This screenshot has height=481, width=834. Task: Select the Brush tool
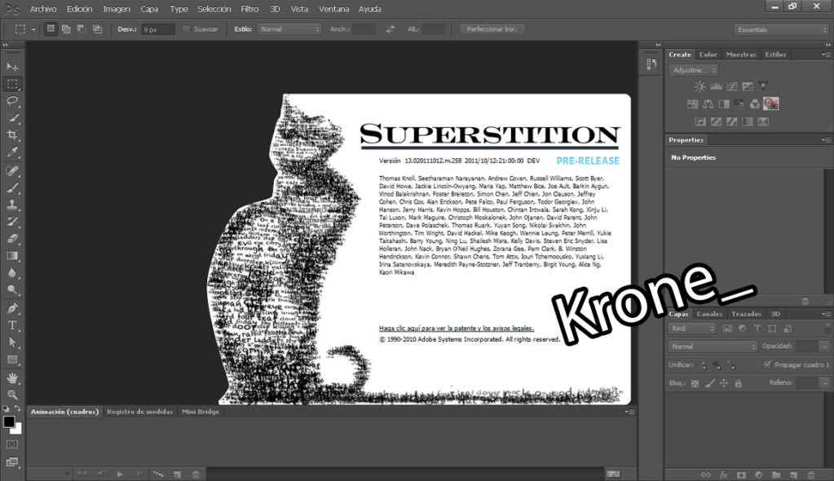(x=12, y=188)
